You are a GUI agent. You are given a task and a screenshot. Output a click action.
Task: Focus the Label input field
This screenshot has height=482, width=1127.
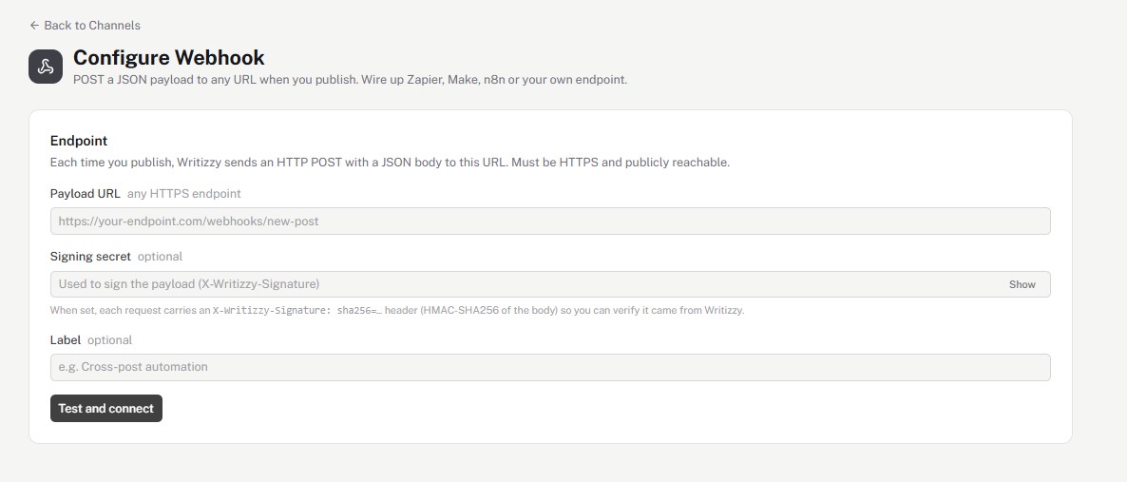coord(550,367)
